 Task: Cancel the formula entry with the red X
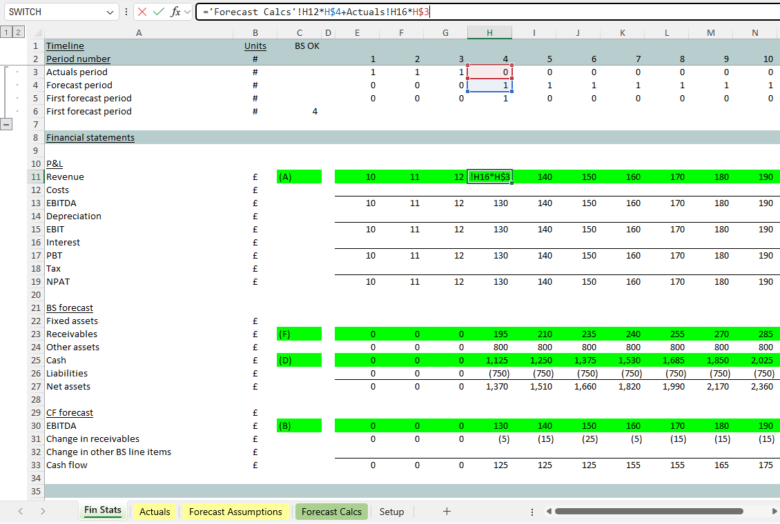pyautogui.click(x=142, y=12)
